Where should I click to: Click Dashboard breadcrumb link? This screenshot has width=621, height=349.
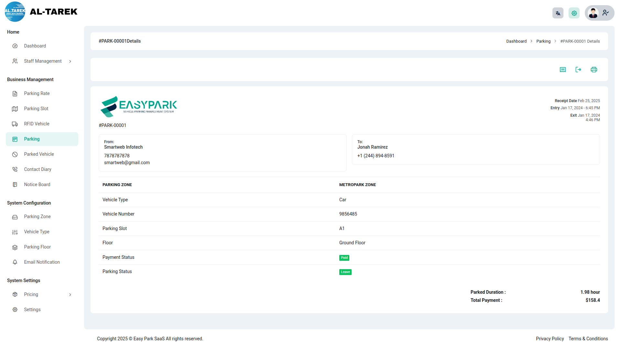coord(516,41)
